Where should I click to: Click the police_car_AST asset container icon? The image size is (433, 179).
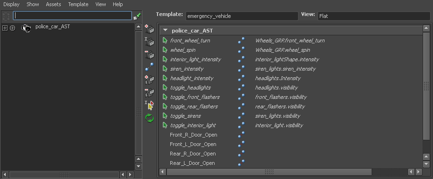coord(26,28)
